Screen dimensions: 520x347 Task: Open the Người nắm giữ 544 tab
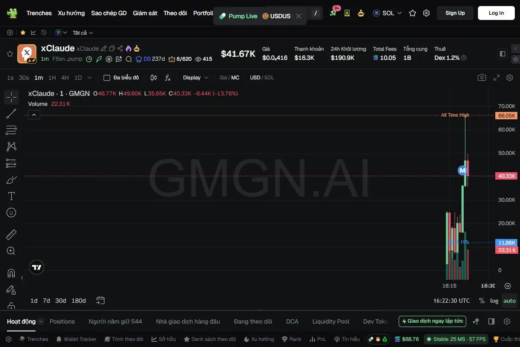(115, 321)
